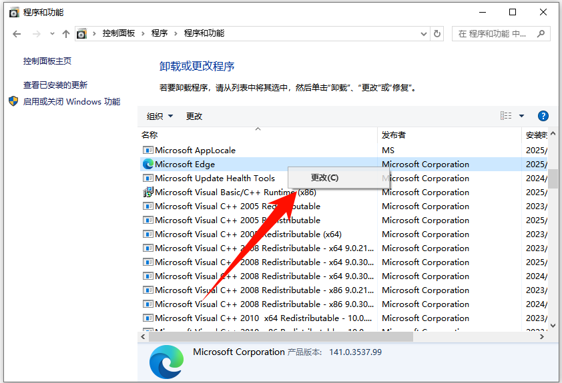Open the recent locations dropdown arrow
562x383 pixels.
[x=52, y=34]
